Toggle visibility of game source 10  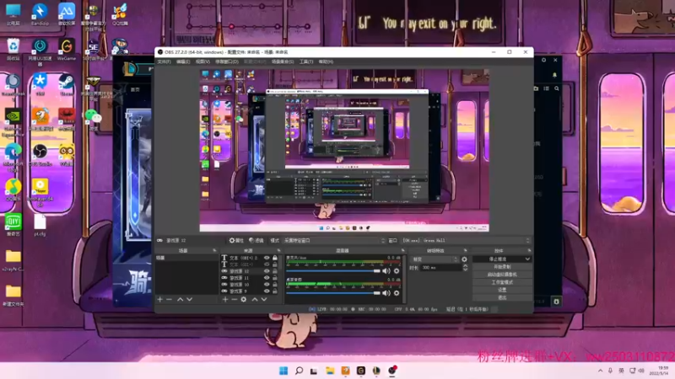[267, 285]
